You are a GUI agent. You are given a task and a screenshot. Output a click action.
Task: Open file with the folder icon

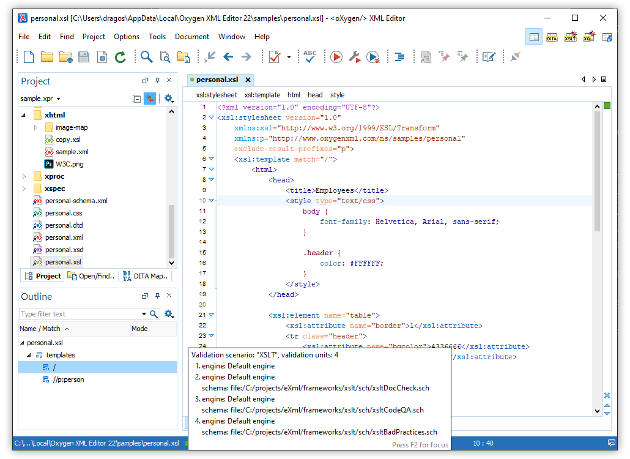pos(47,57)
